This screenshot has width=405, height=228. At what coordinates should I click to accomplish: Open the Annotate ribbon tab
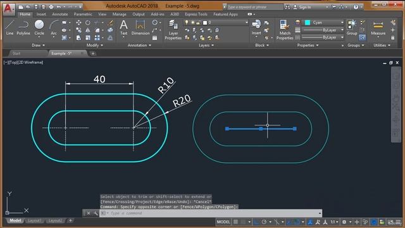60,14
